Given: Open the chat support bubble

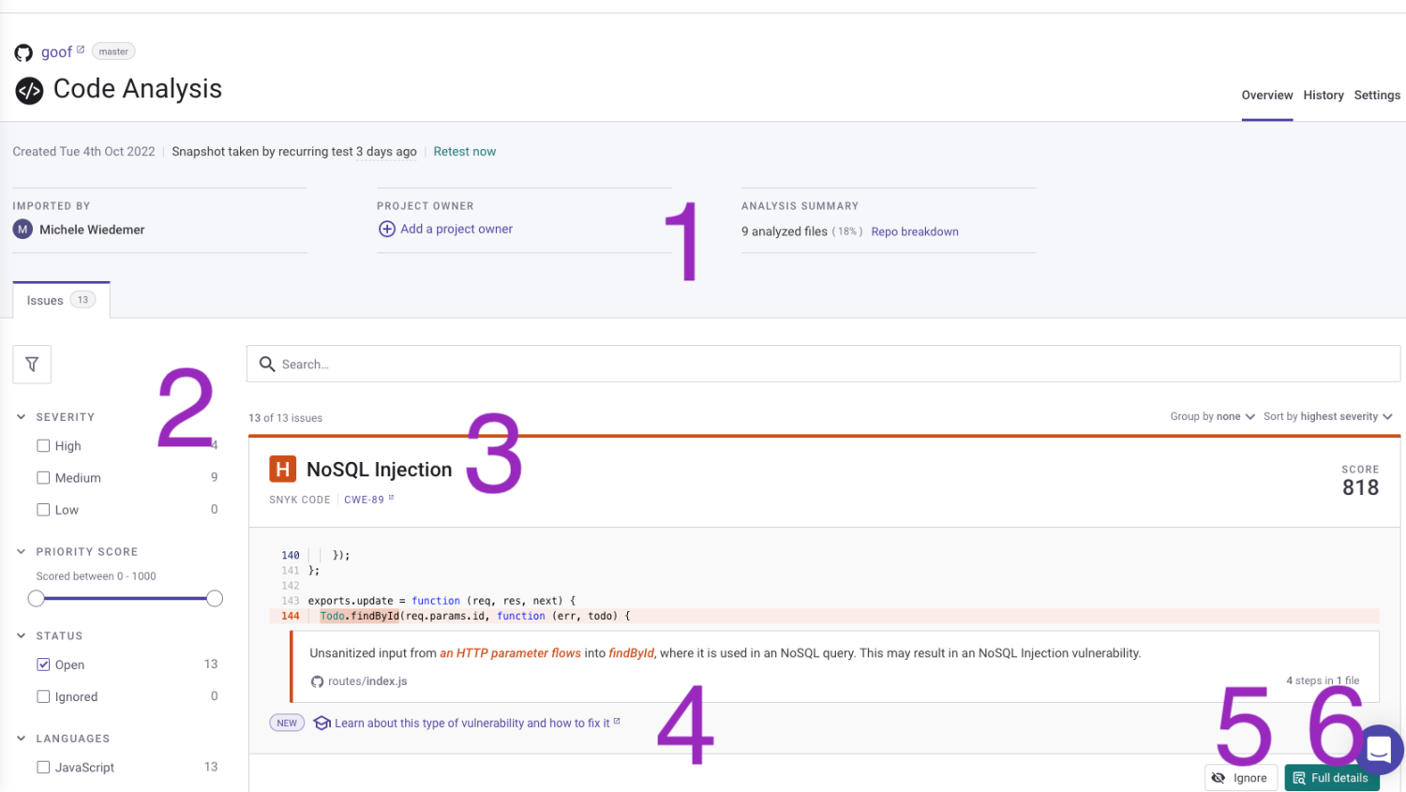Looking at the screenshot, I should [1378, 750].
